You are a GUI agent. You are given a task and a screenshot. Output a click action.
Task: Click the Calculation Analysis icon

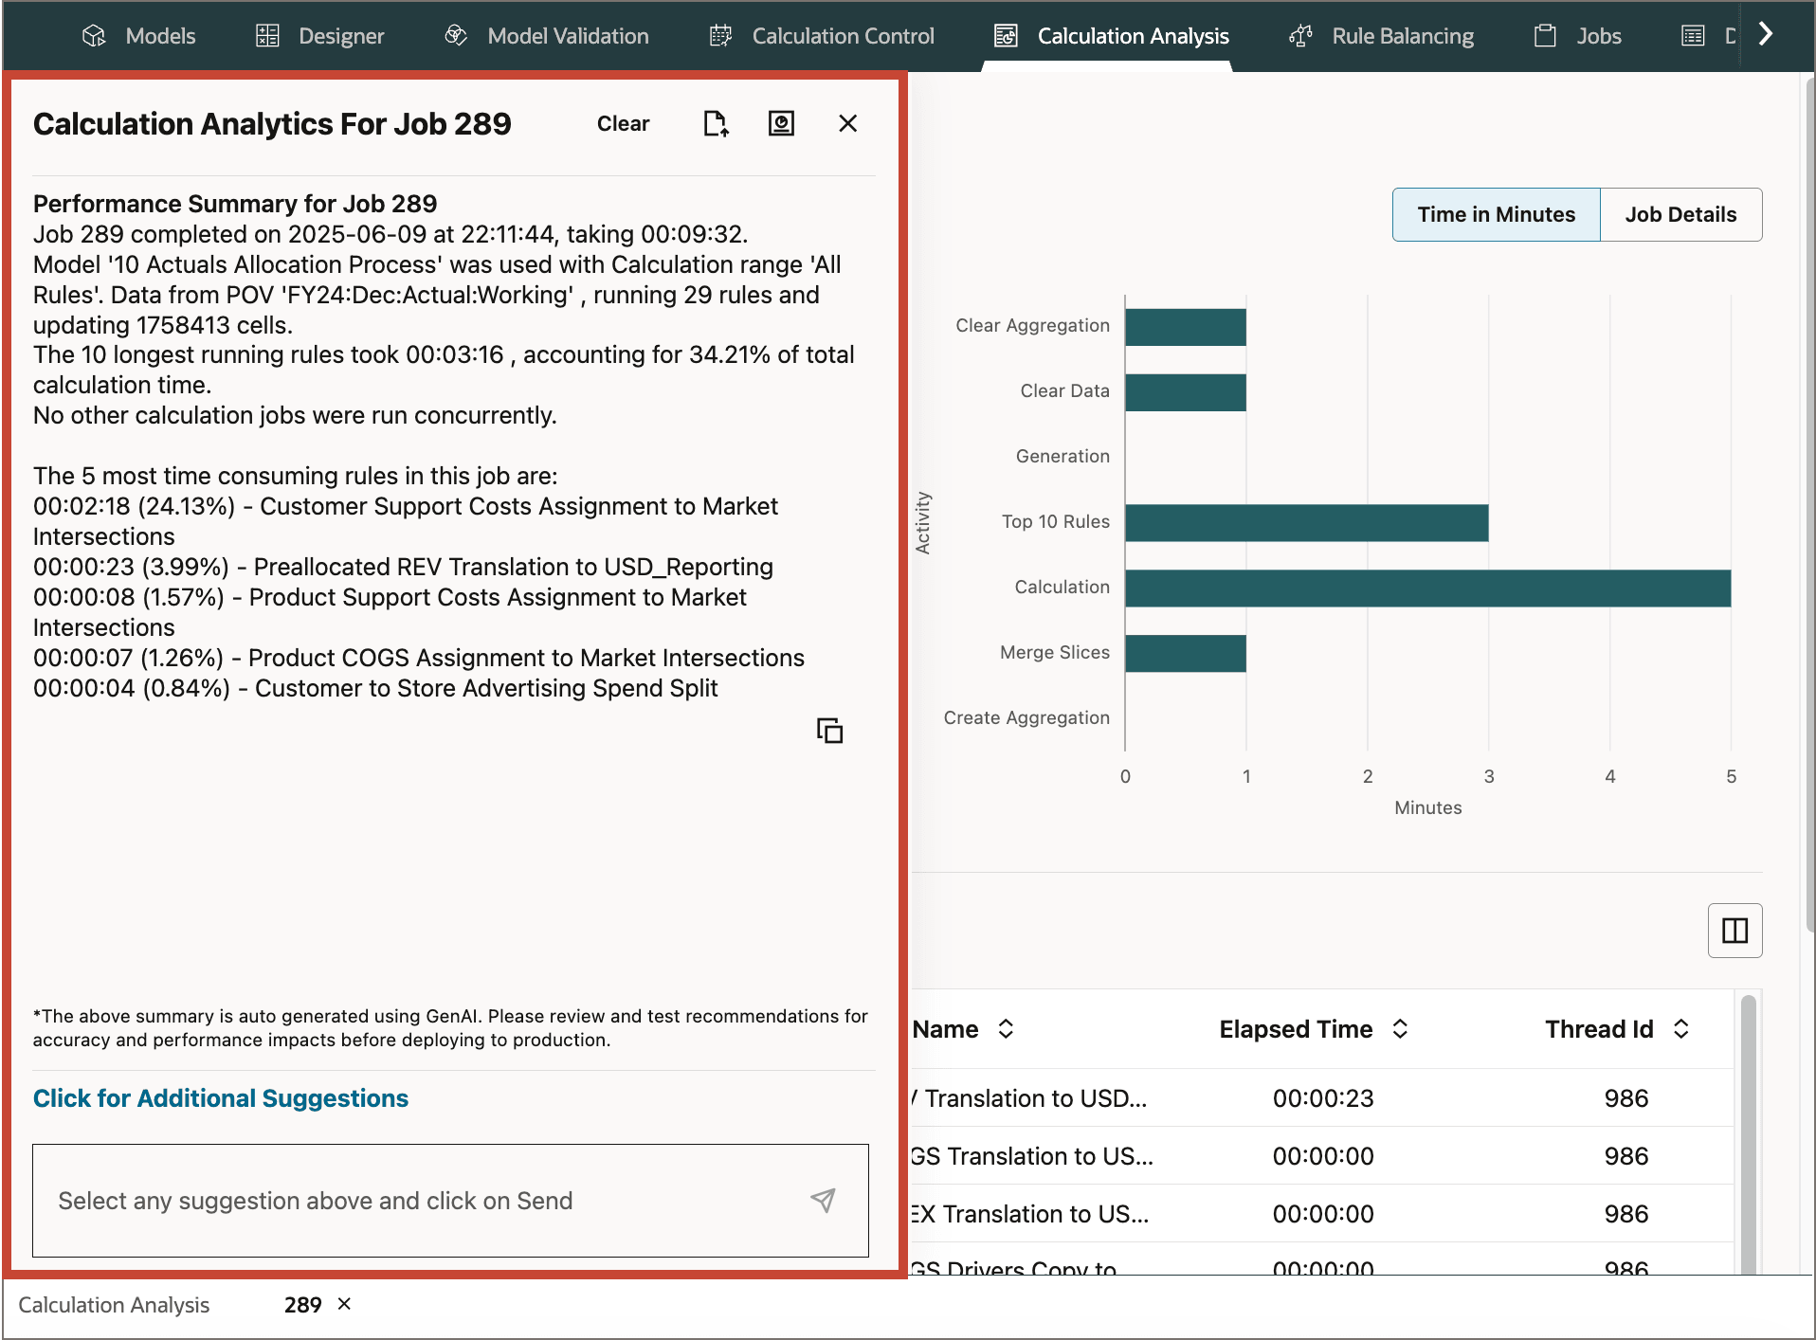click(1006, 36)
